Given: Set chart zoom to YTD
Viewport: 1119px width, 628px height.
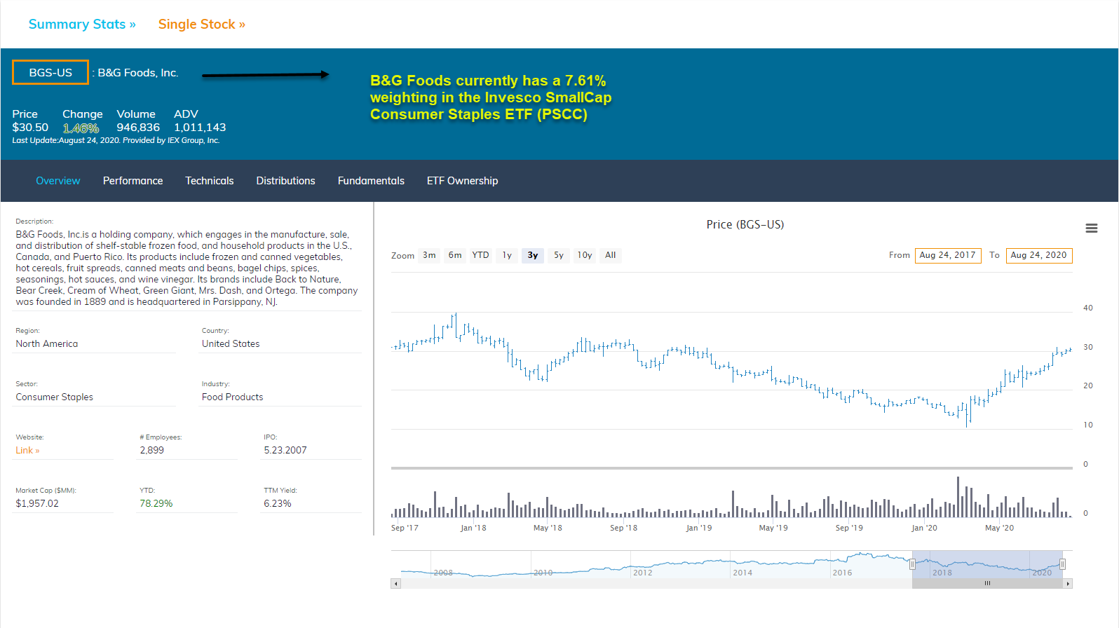Looking at the screenshot, I should [x=480, y=255].
